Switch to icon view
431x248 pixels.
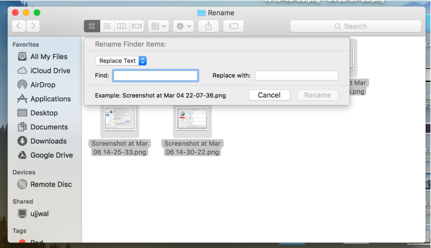coord(92,26)
